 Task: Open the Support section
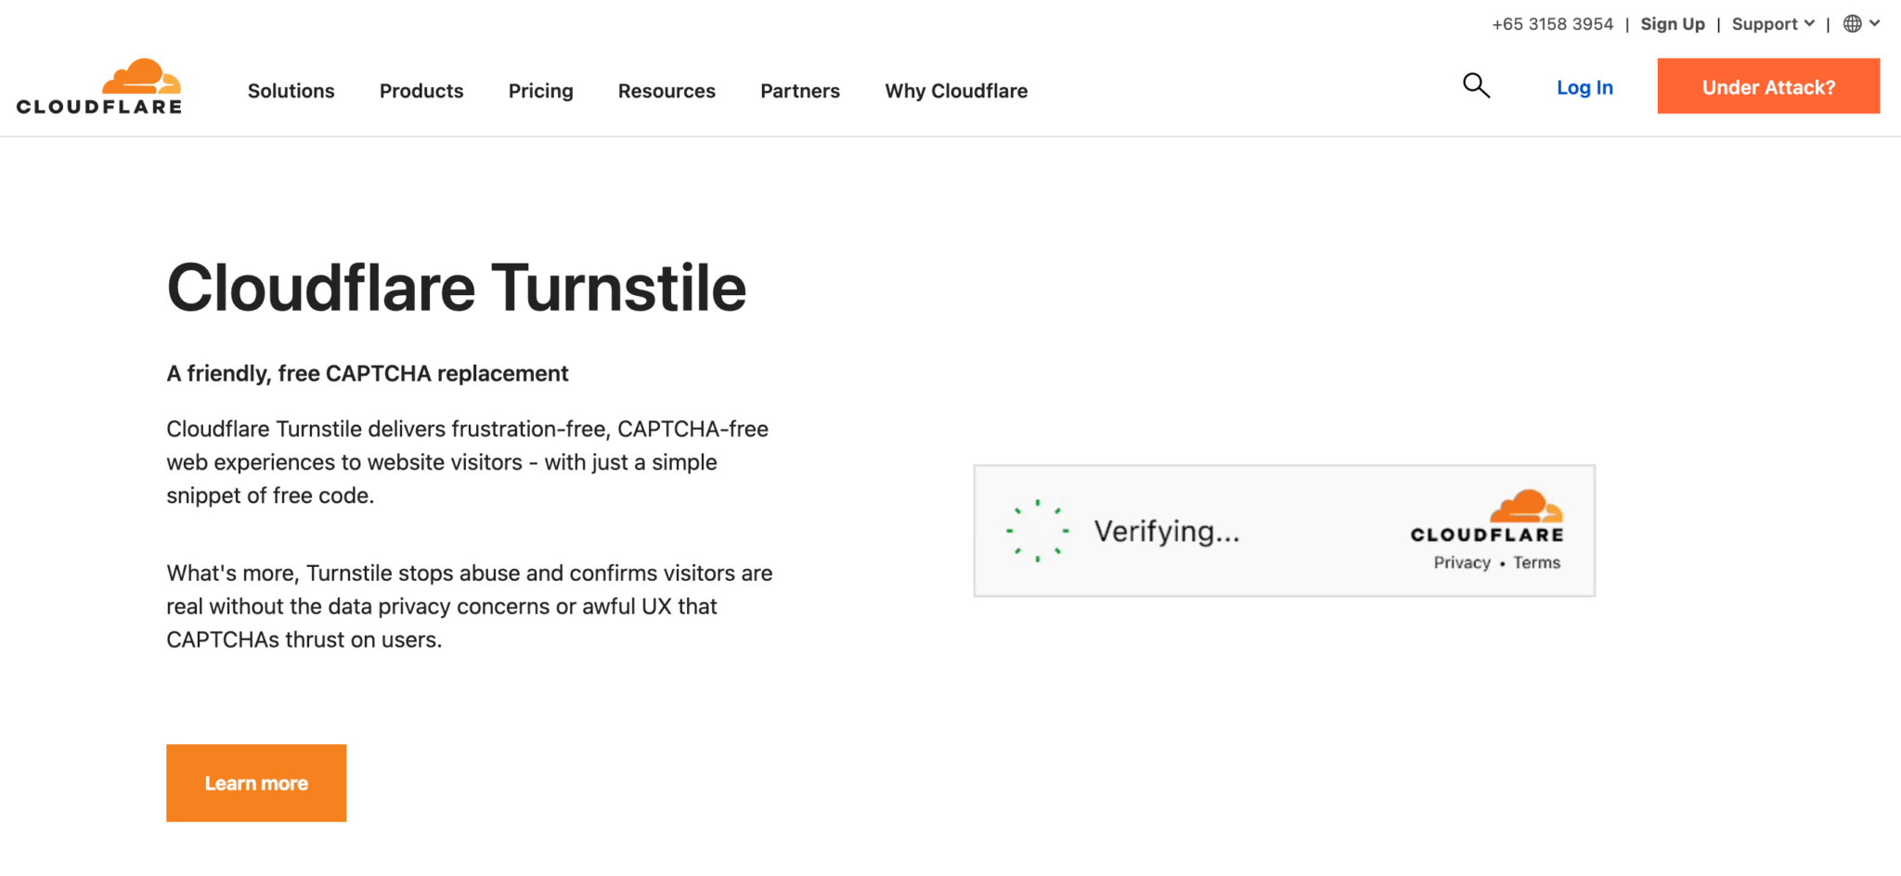click(1765, 23)
